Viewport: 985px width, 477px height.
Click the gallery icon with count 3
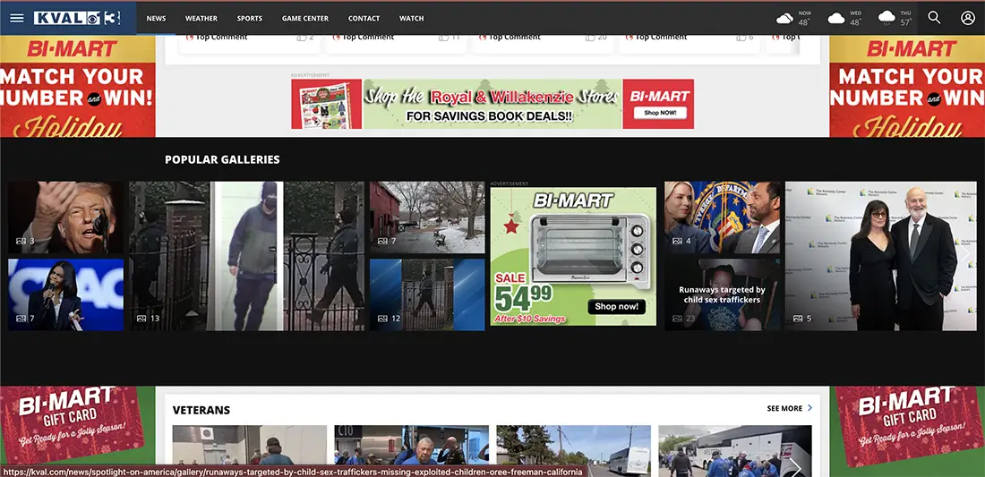21,241
